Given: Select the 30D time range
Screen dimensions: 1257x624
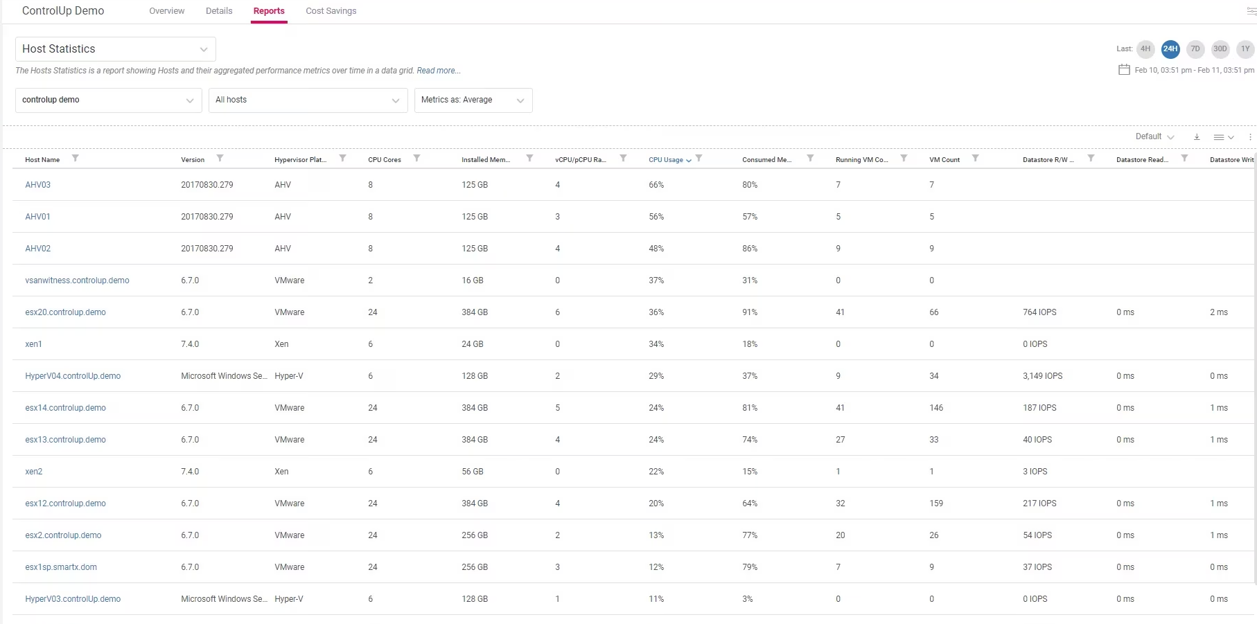Looking at the screenshot, I should coord(1220,48).
